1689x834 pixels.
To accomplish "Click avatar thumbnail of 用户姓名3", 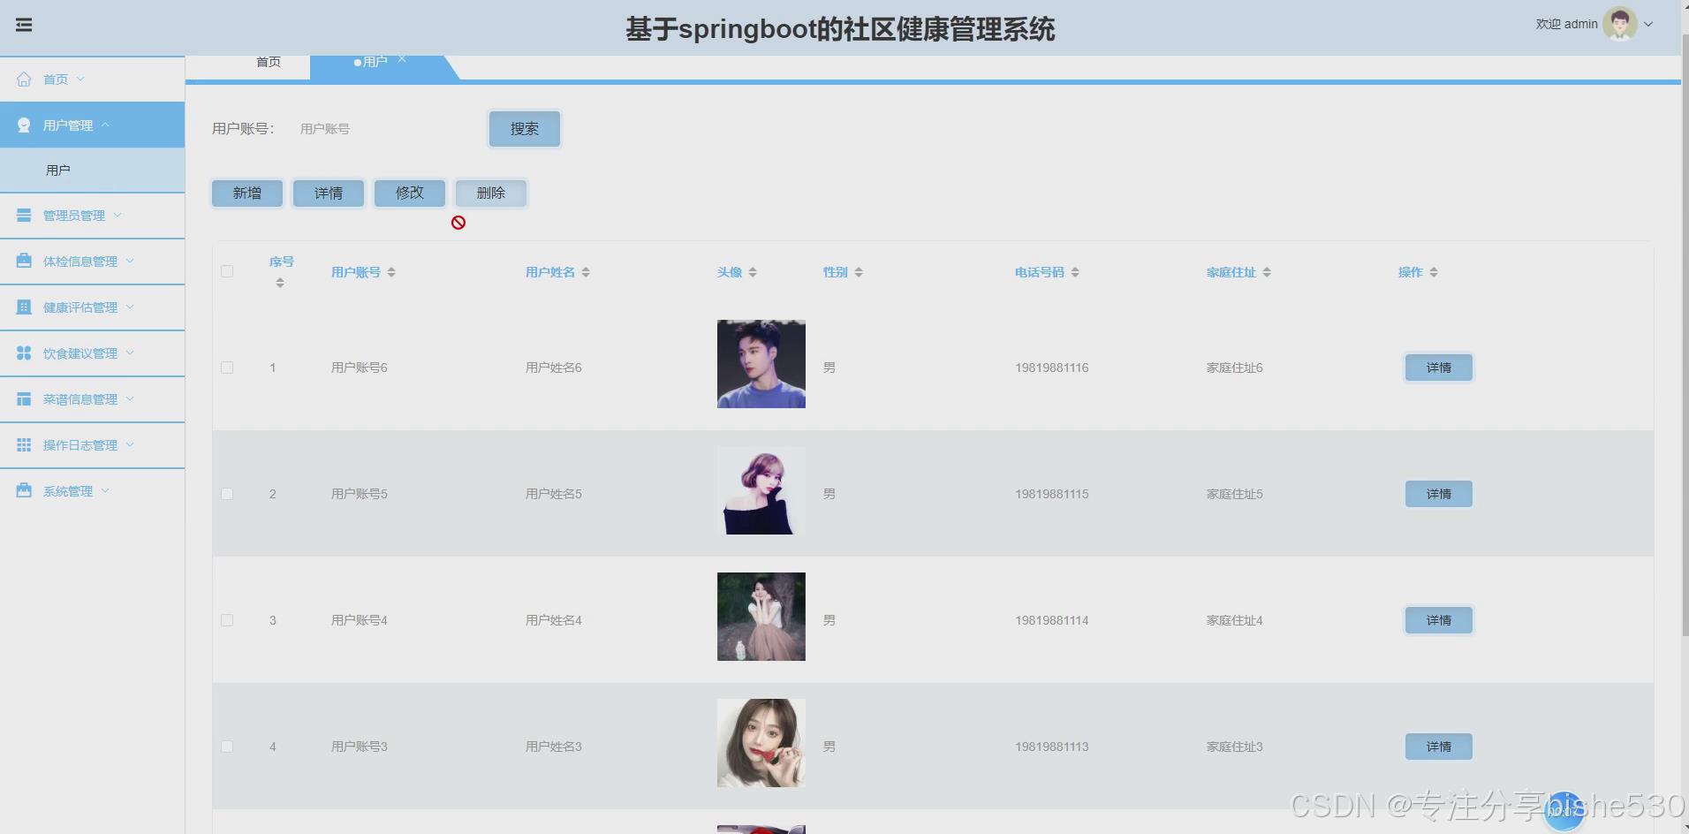I will tap(761, 743).
